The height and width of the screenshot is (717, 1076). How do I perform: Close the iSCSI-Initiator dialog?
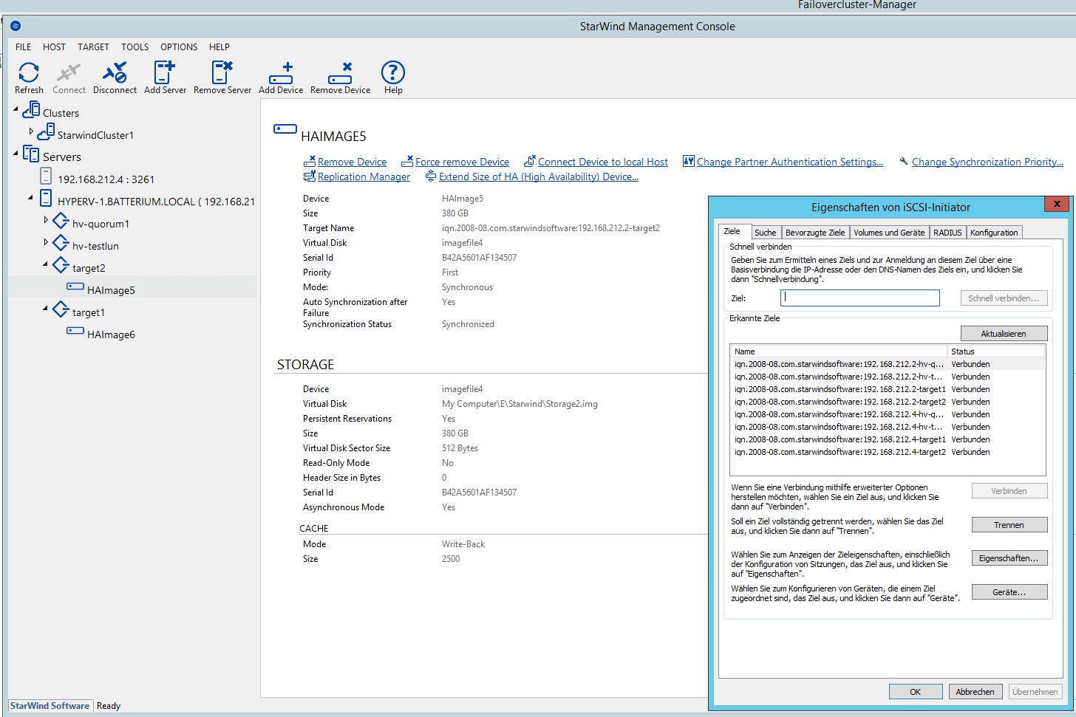[x=1057, y=204]
